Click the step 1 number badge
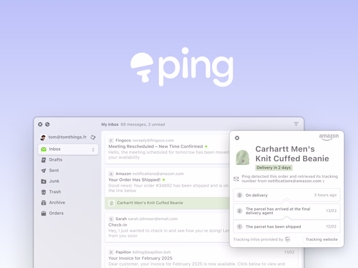The height and width of the screenshot is (268, 358). click(x=239, y=227)
